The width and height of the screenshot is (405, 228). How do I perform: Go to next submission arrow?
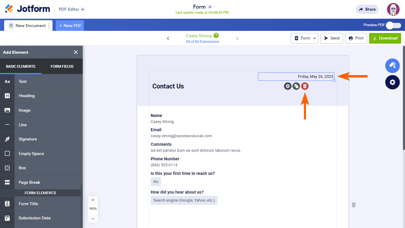coord(237,38)
